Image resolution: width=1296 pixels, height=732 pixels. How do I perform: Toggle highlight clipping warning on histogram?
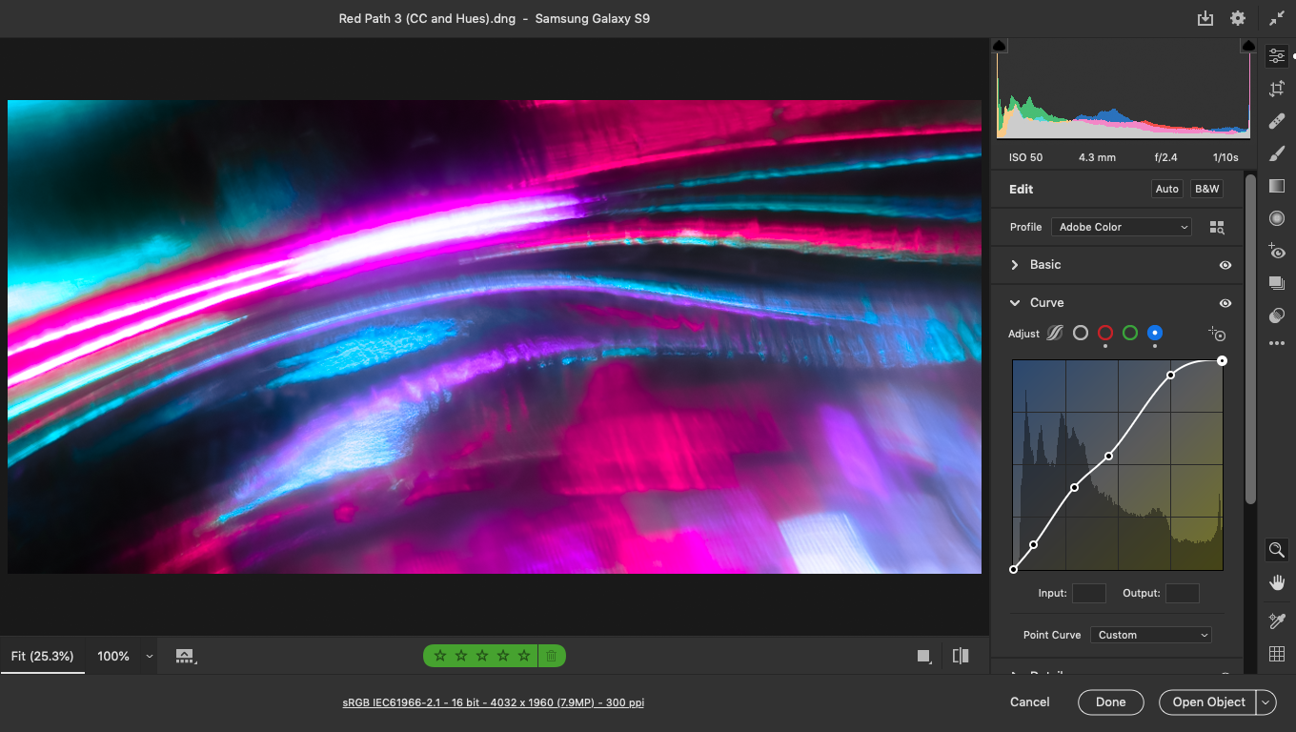click(x=1248, y=46)
